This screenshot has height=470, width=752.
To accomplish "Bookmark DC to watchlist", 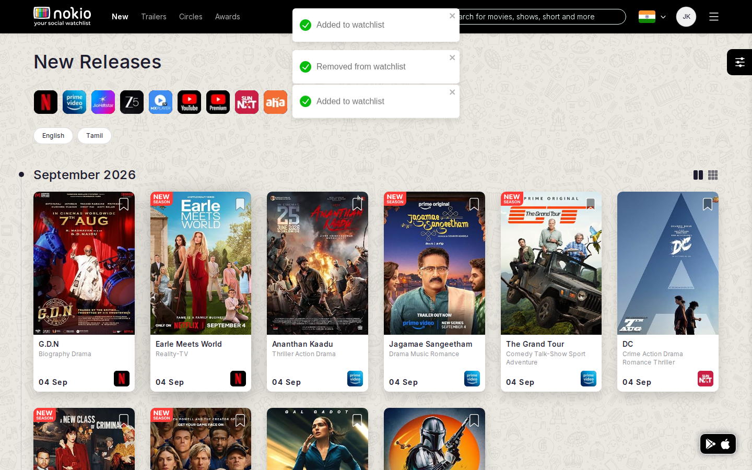I will click(x=708, y=204).
